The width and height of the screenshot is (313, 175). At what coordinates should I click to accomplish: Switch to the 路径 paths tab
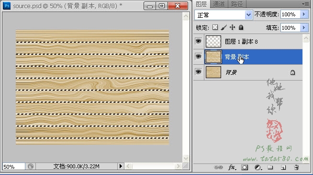[x=237, y=4]
